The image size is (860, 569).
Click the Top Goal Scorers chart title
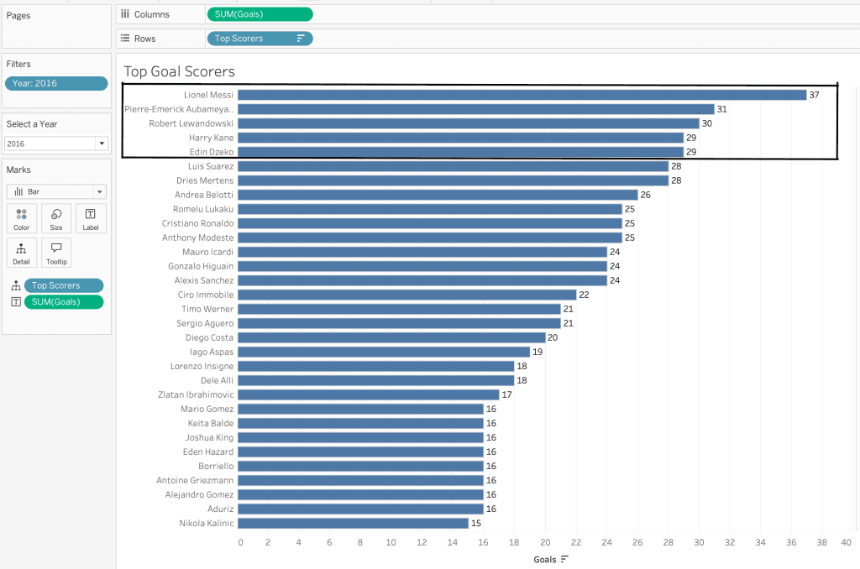179,71
